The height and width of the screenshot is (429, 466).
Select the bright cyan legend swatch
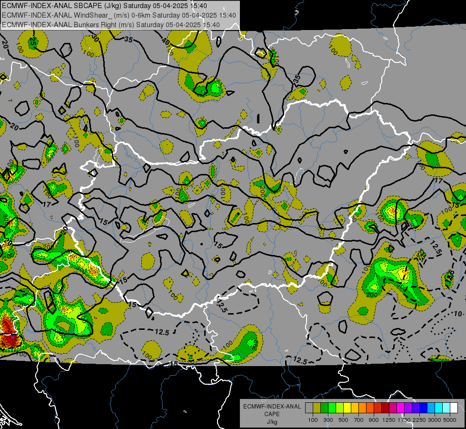click(439, 408)
